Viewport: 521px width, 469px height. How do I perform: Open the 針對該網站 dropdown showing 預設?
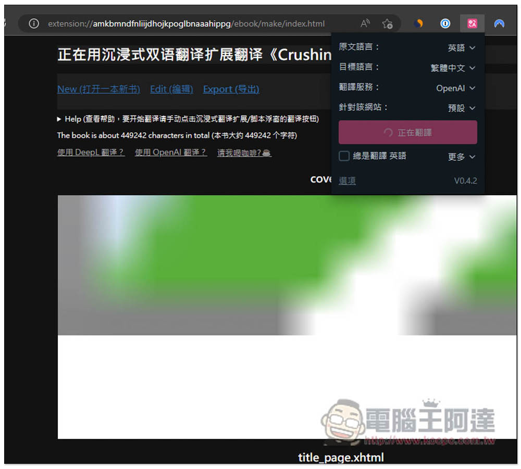[462, 108]
